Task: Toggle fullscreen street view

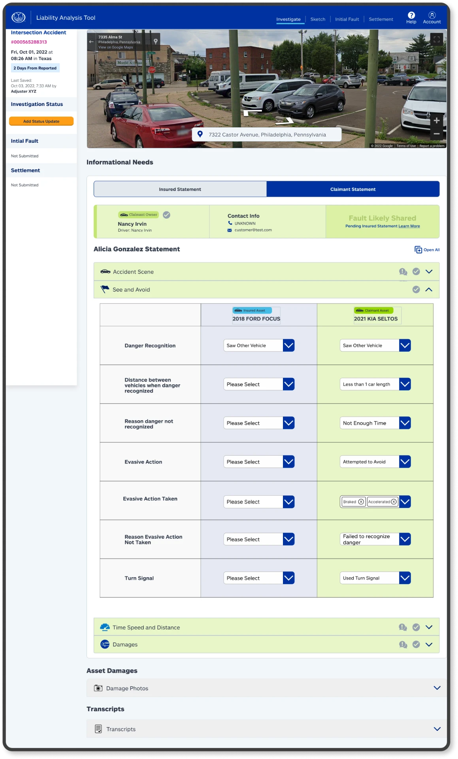Action: (x=437, y=40)
